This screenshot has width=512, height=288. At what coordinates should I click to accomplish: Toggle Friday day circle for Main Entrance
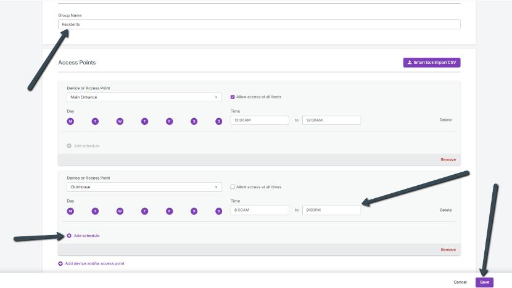coord(169,121)
